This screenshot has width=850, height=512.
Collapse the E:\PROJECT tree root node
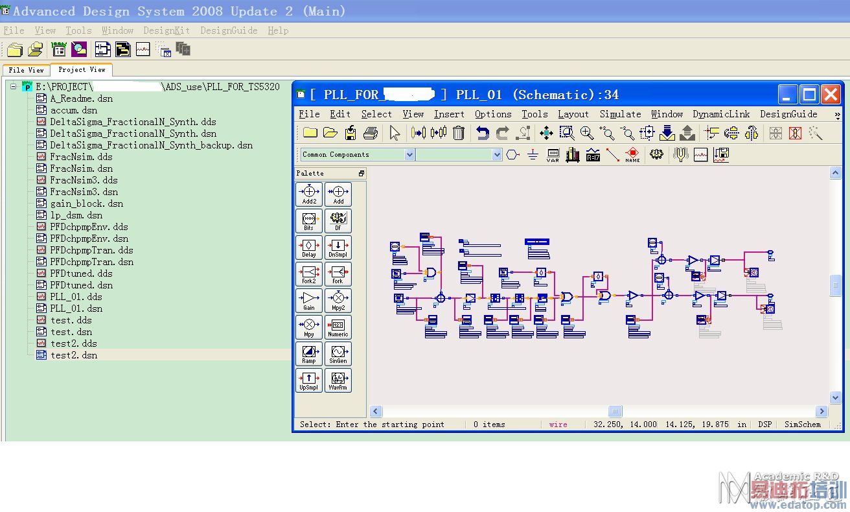(x=13, y=86)
